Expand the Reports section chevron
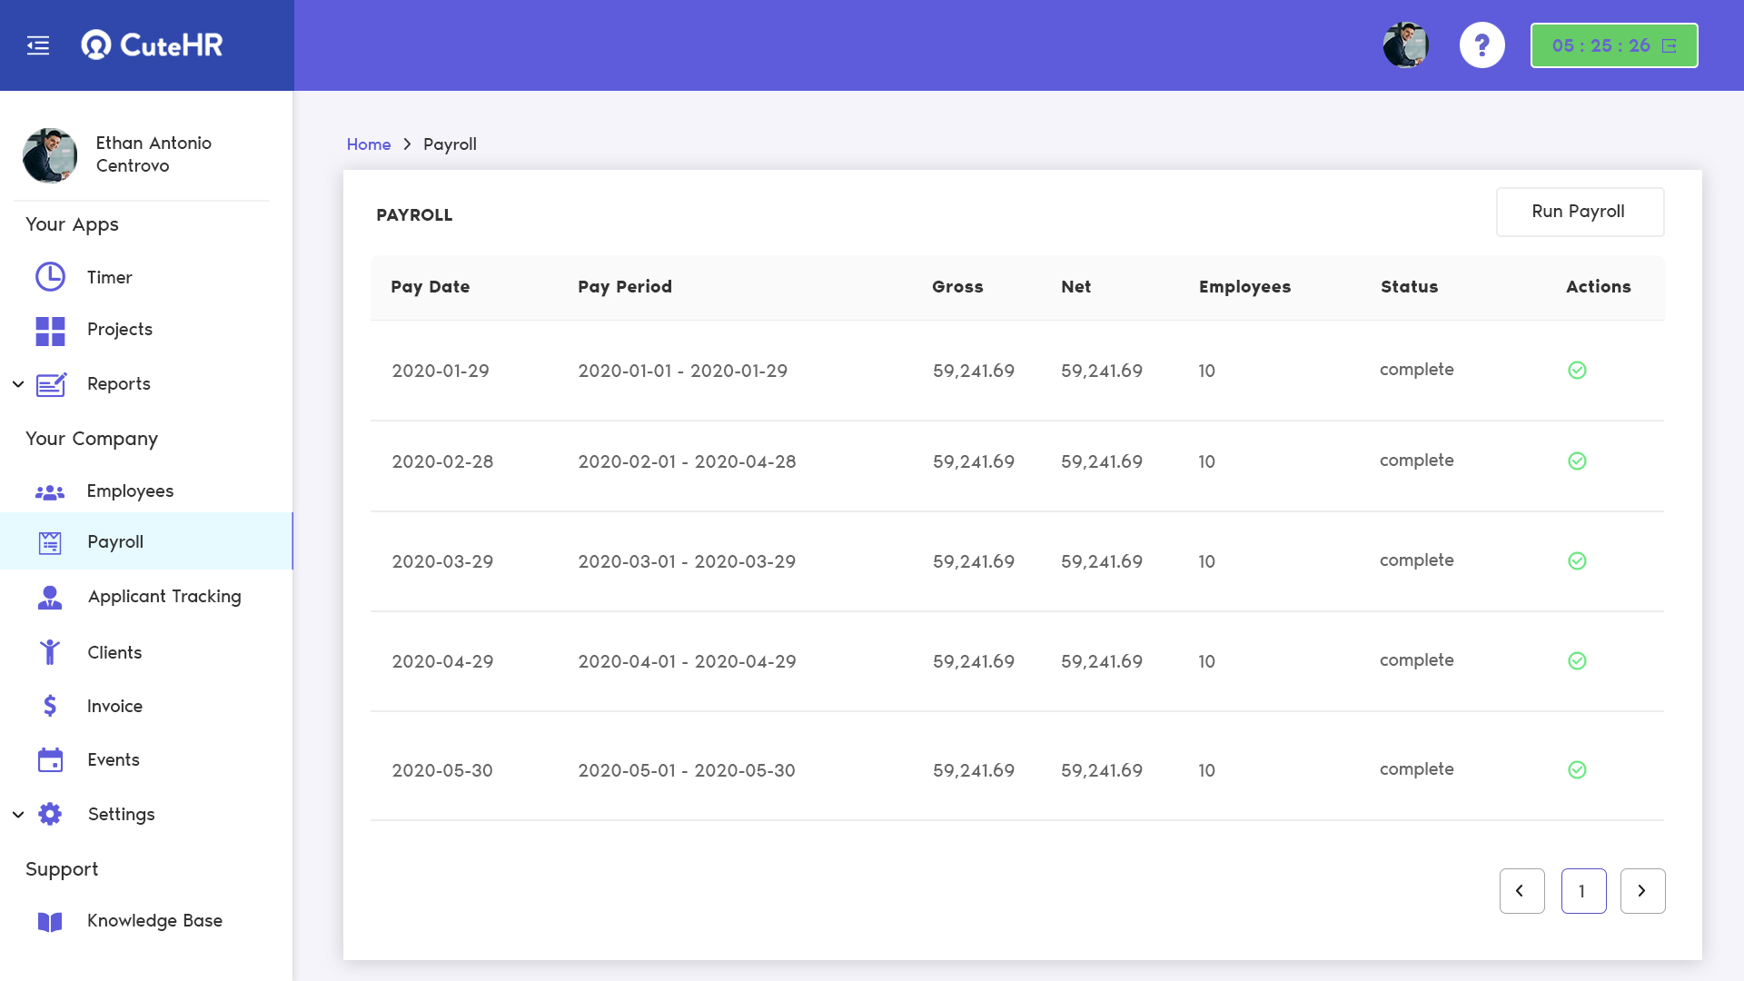1744x981 pixels. 17,383
